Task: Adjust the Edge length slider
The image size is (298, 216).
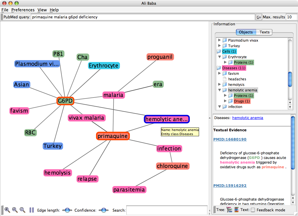Action: pos(67,210)
